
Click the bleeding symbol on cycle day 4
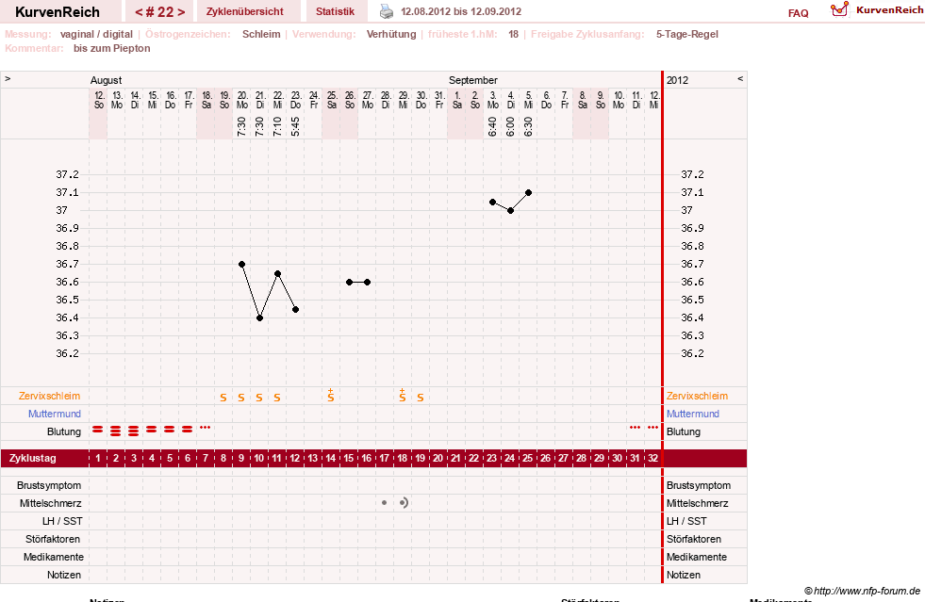(x=152, y=430)
